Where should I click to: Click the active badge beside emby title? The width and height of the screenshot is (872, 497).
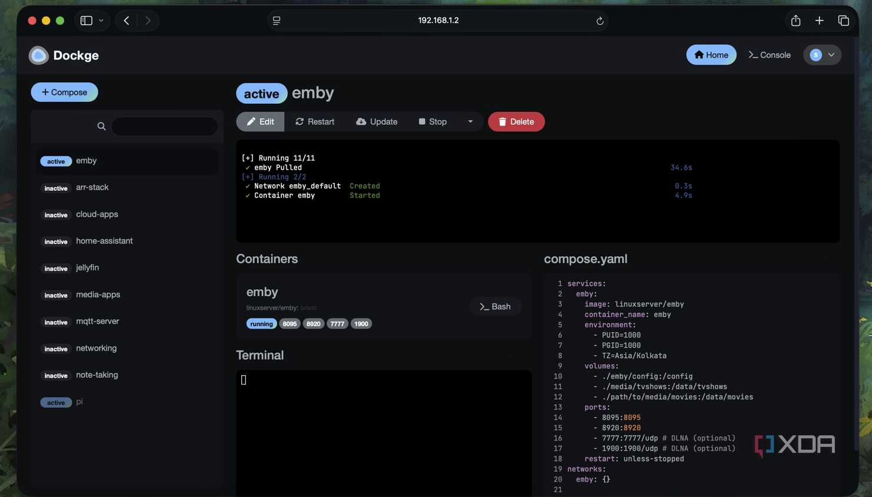click(x=261, y=94)
